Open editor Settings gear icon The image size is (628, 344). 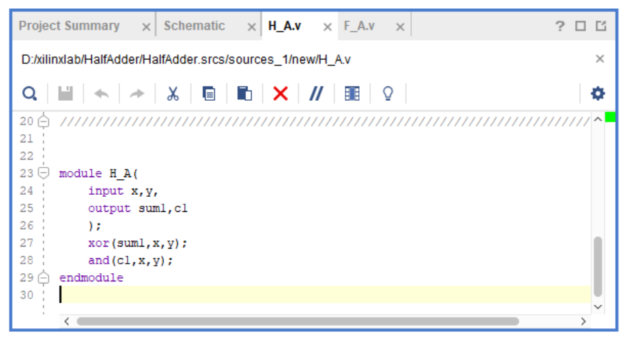tap(598, 93)
